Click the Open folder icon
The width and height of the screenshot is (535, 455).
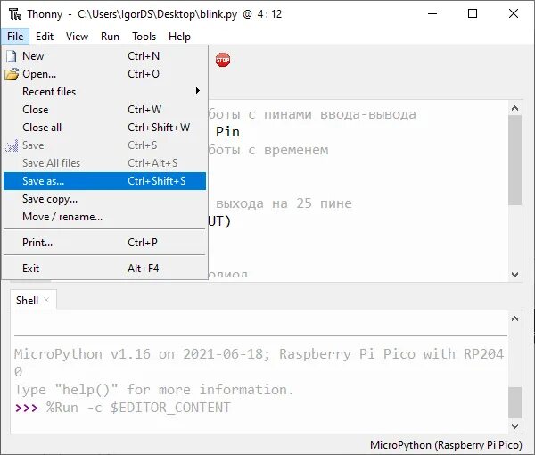12,74
